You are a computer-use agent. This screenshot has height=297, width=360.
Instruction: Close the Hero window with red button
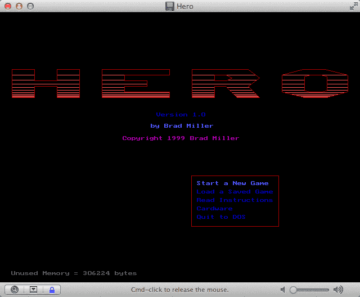(8, 6)
